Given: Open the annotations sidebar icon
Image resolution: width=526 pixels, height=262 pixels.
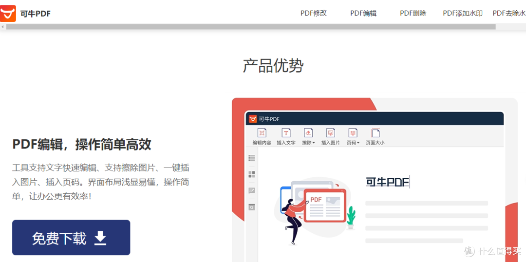Looking at the screenshot, I should pos(252,190).
